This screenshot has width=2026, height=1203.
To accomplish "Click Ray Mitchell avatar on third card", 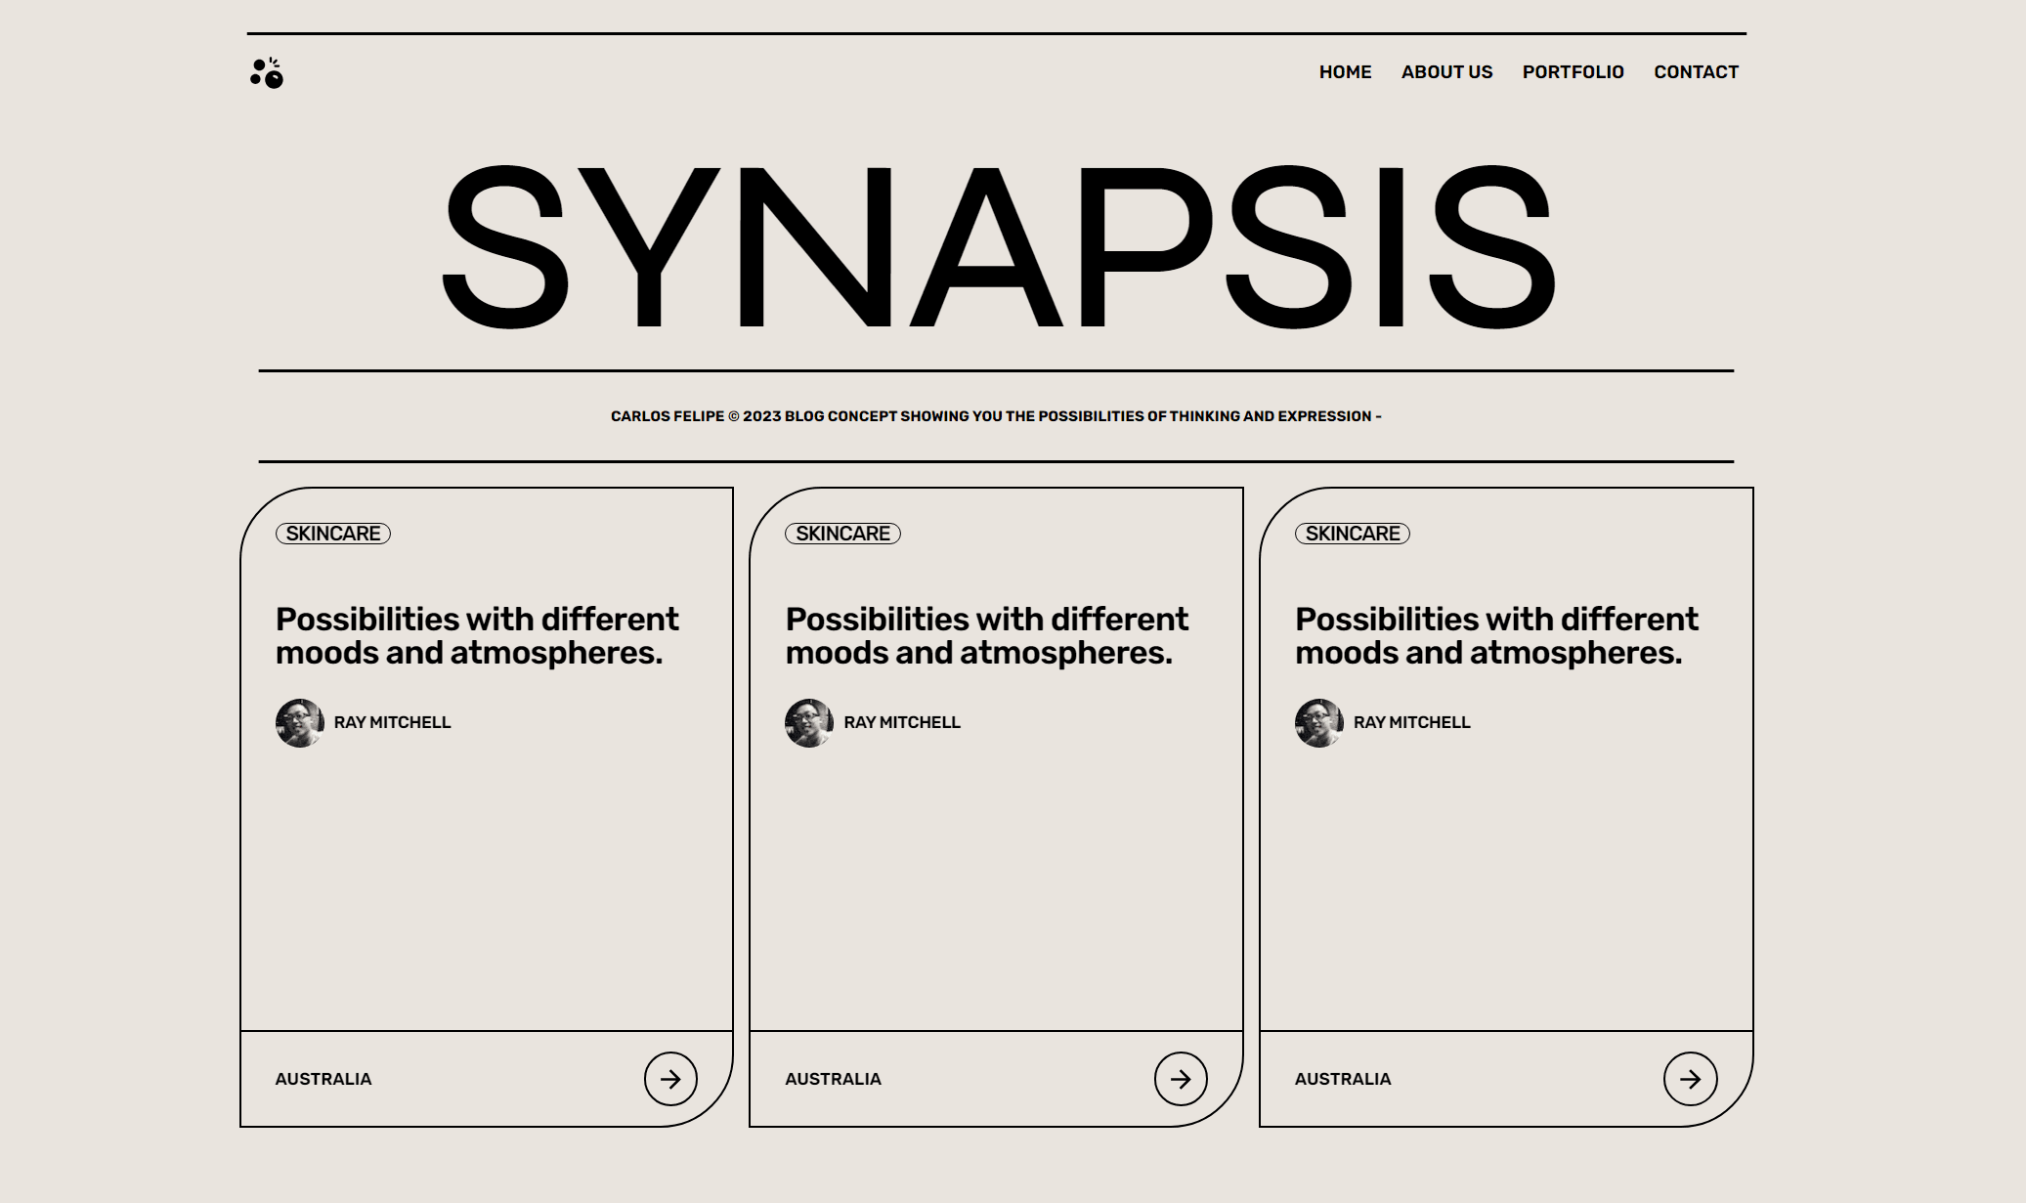I will click(x=1318, y=722).
